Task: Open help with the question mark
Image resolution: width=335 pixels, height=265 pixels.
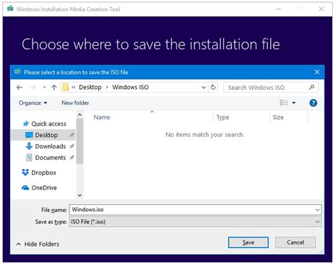Action: pos(313,103)
